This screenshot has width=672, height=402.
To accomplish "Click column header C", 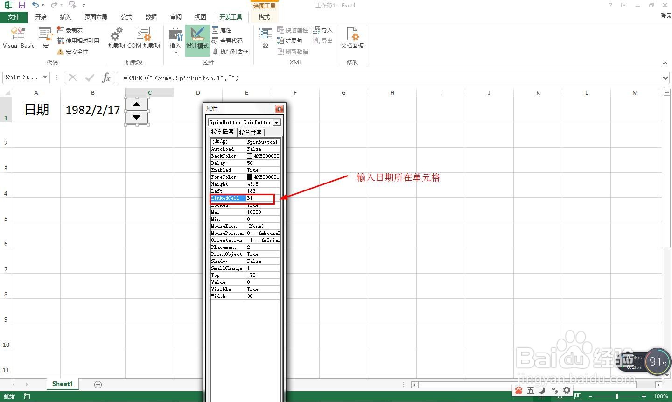I will pos(149,92).
